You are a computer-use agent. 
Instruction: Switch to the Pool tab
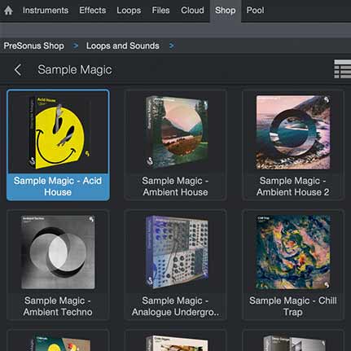tap(255, 11)
